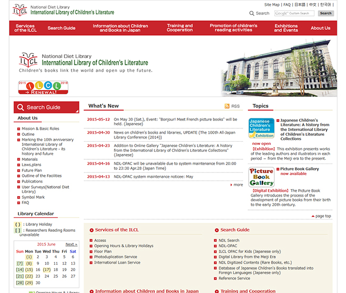Open Database of Japanese Children's Books translated link
The height and width of the screenshot is (293, 346).
266,270
